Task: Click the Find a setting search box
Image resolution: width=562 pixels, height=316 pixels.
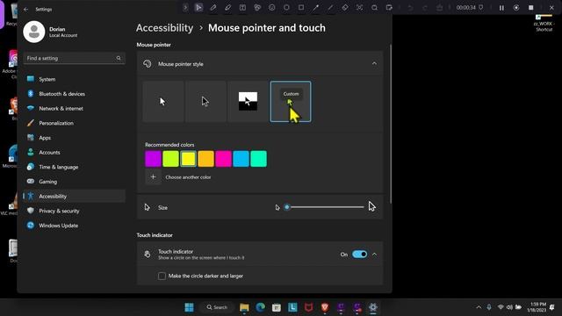Action: tap(74, 58)
